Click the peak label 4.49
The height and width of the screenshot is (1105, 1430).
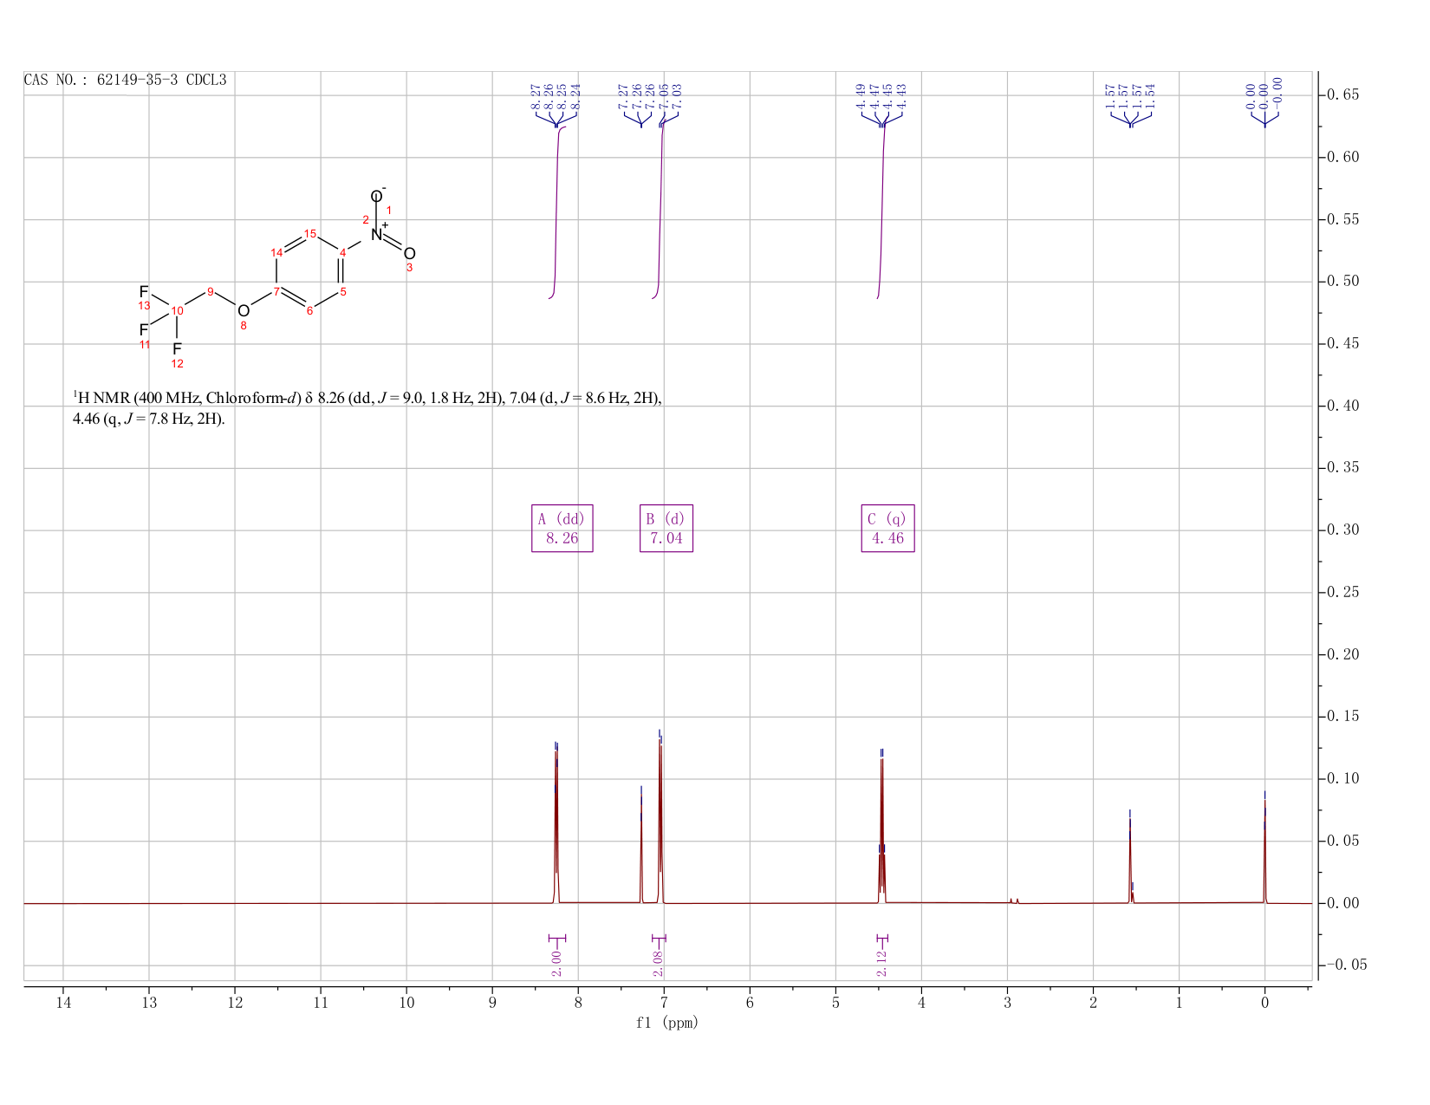coord(861,96)
